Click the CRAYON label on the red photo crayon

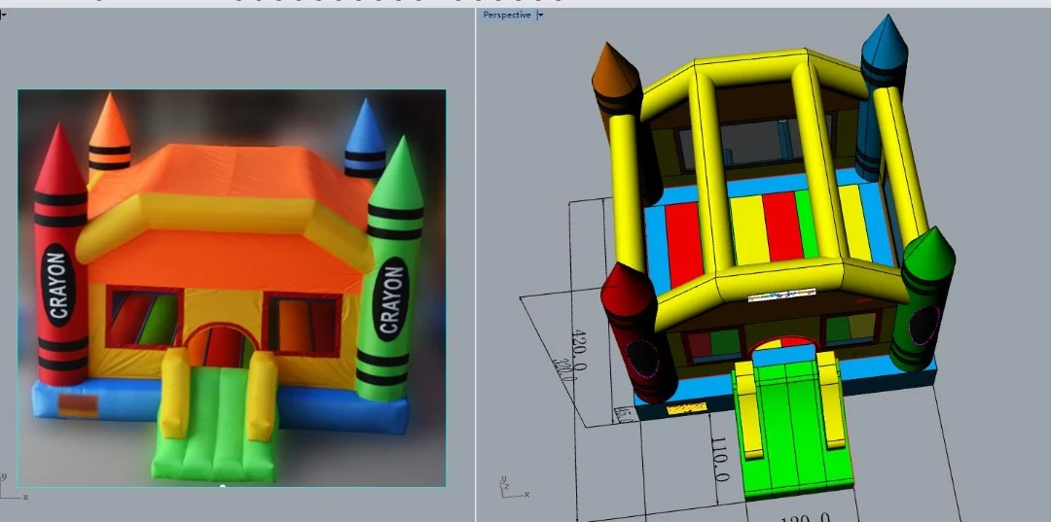(x=58, y=285)
